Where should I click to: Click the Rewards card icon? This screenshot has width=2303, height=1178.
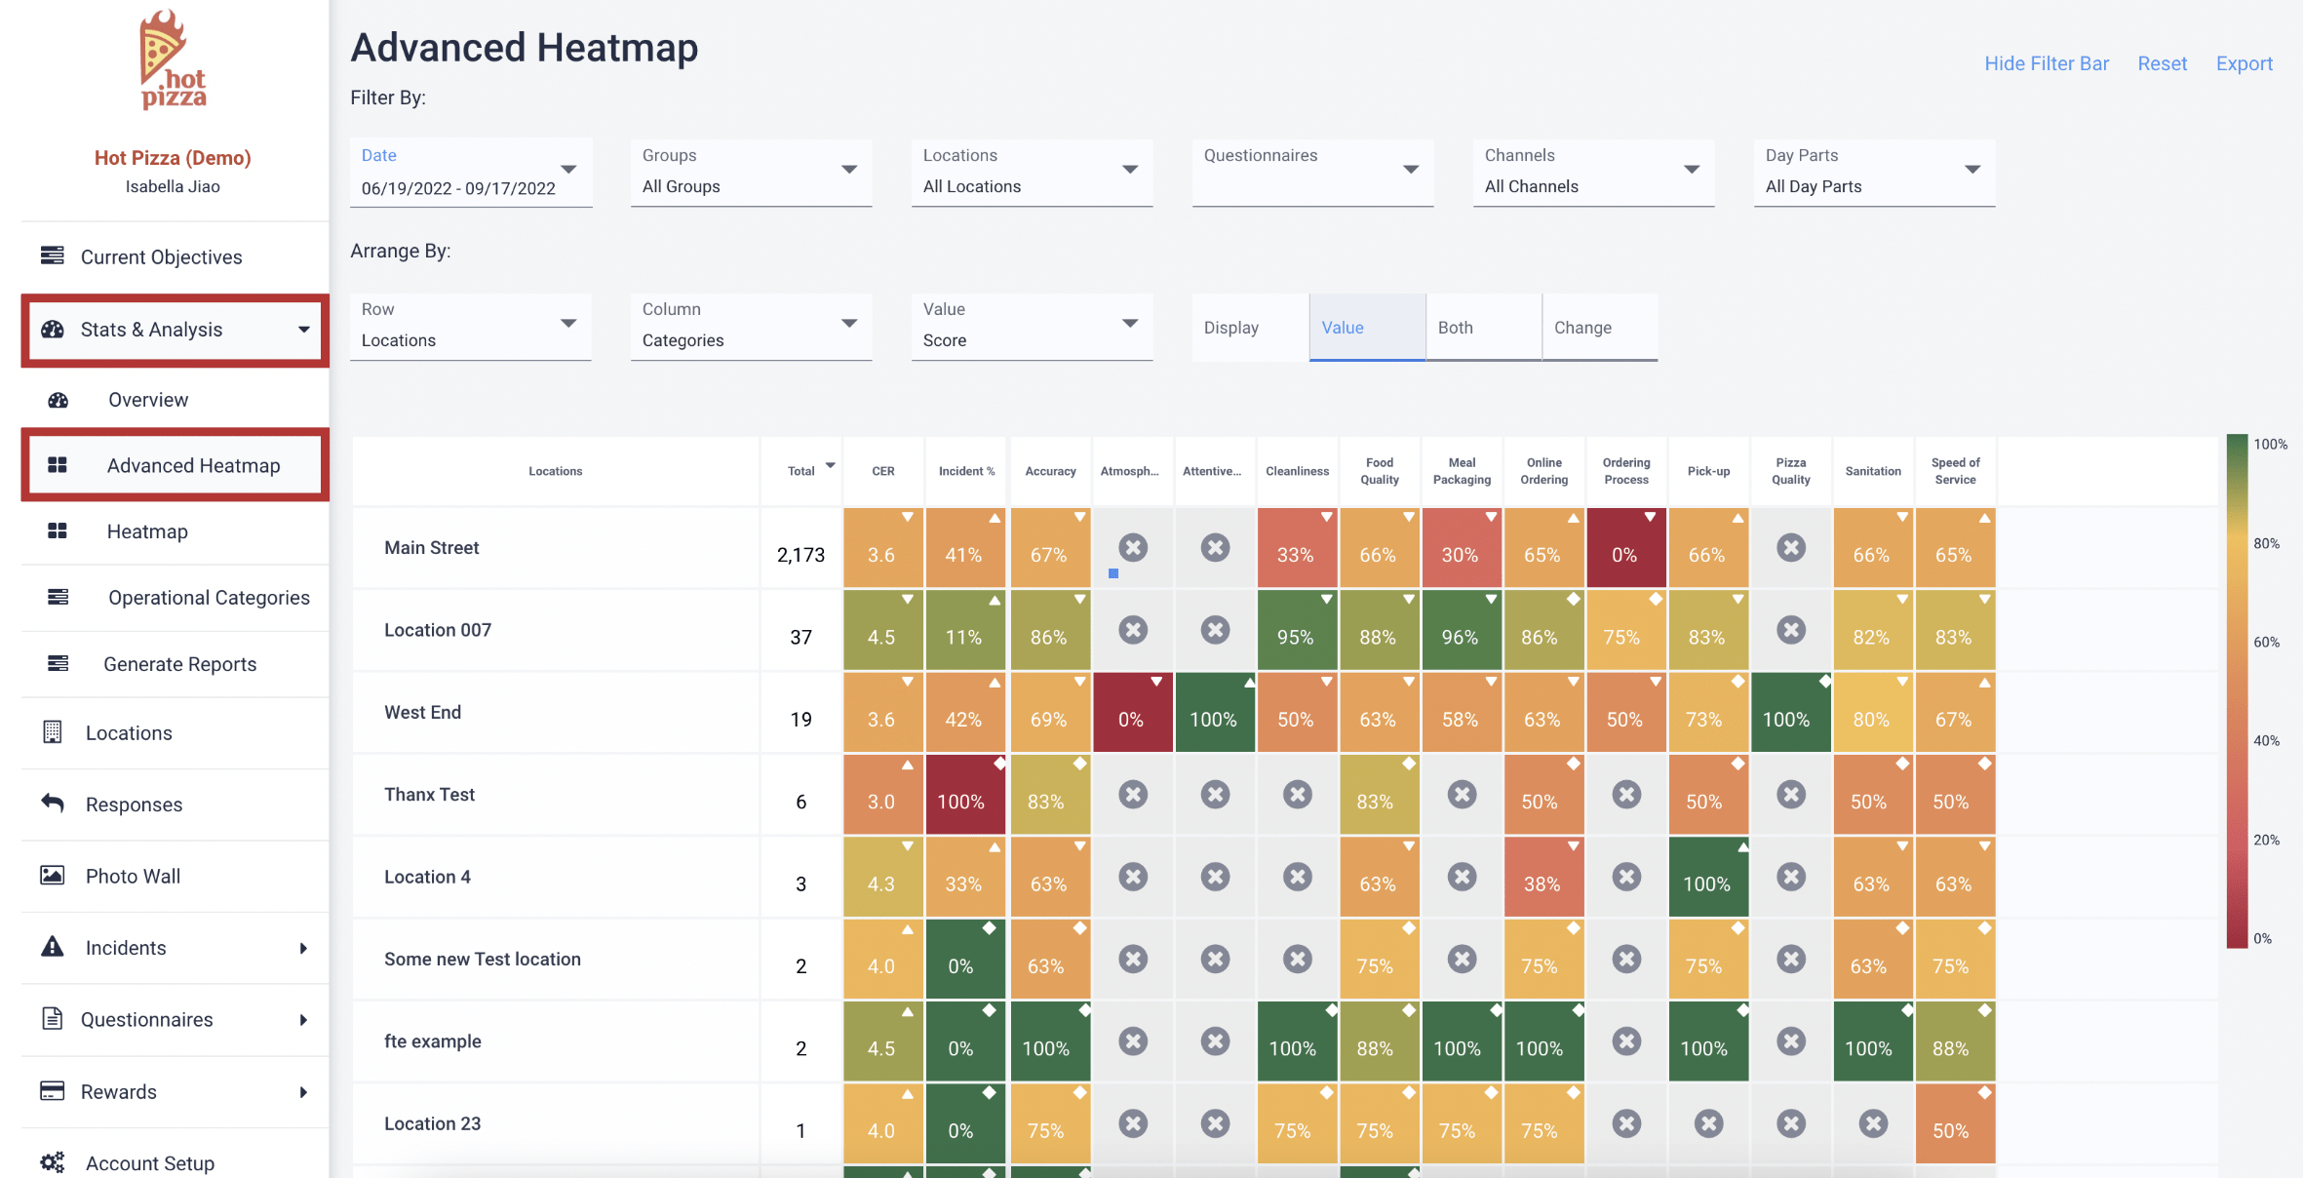click(x=53, y=1091)
